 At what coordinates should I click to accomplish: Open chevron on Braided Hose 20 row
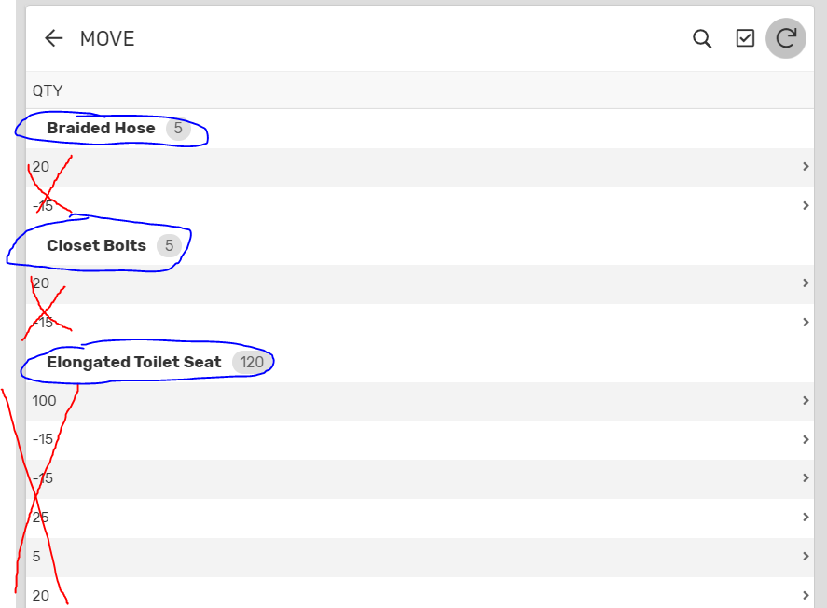[806, 167]
